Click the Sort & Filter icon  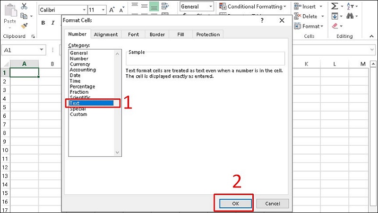coord(350,6)
